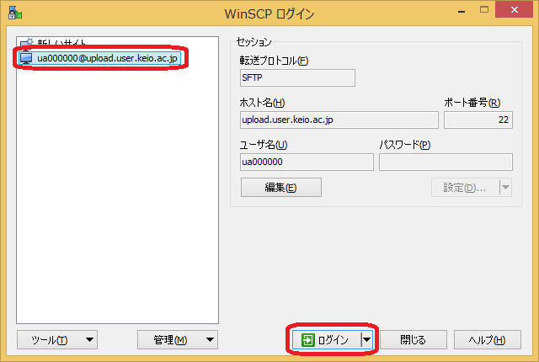Click the 閉じる button
This screenshot has width=539, height=362.
click(x=413, y=340)
